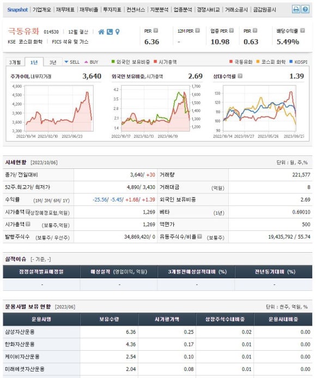Click the phone contact icon beside 극동유화
This screenshot has height=378, width=316.
(110, 32)
